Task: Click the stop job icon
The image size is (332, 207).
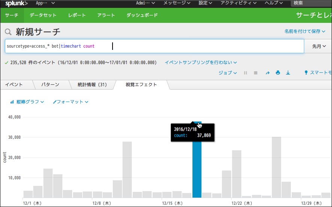Action: pos(255,73)
